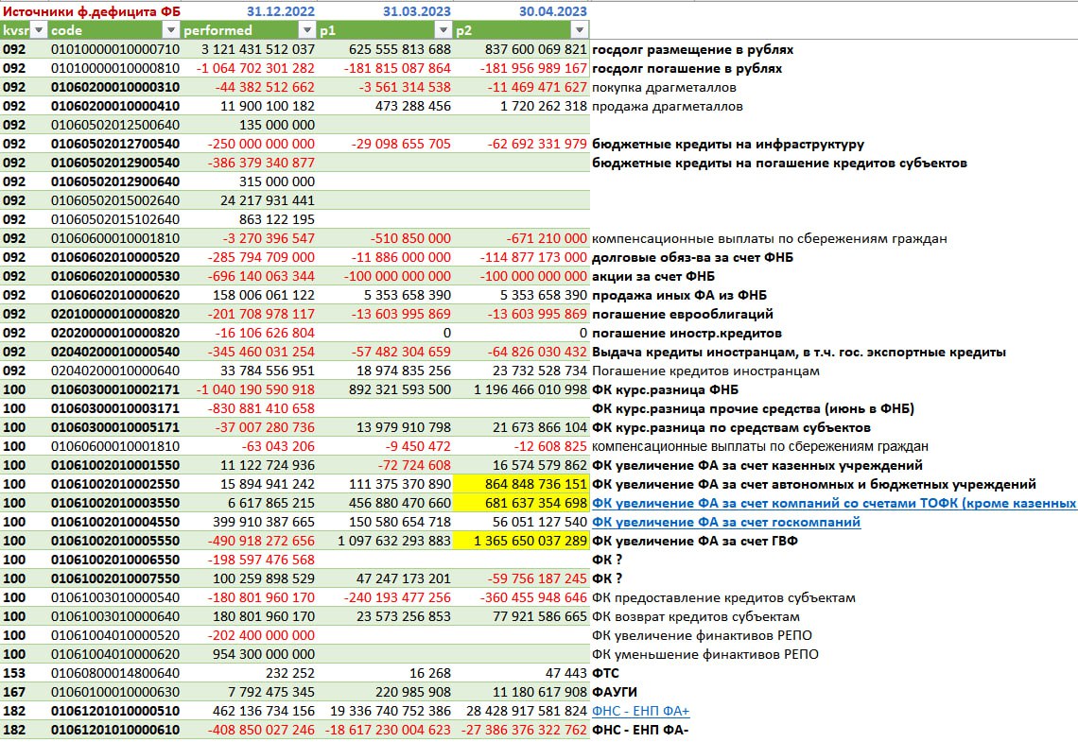Select the value -198 597 476 568
Image resolution: width=1078 pixels, height=742 pixels.
click(261, 560)
